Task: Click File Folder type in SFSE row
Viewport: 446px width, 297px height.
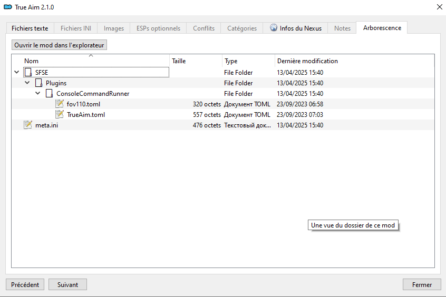Action: pyautogui.click(x=238, y=73)
